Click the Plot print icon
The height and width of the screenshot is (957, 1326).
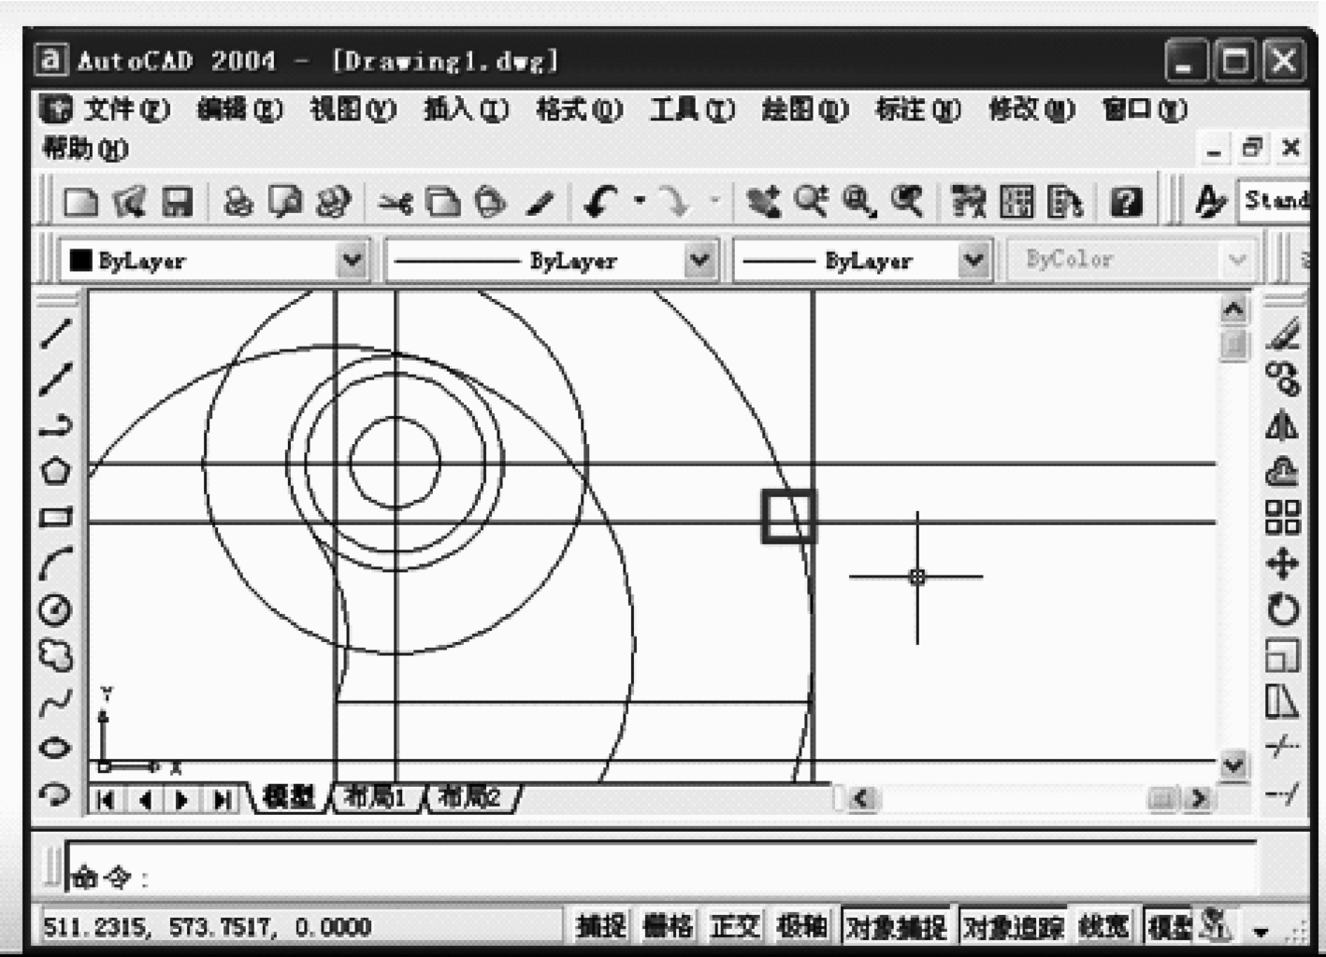[239, 201]
